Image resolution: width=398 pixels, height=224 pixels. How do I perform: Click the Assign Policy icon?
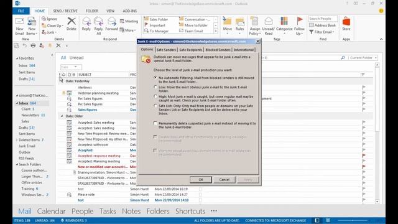tap(254, 22)
